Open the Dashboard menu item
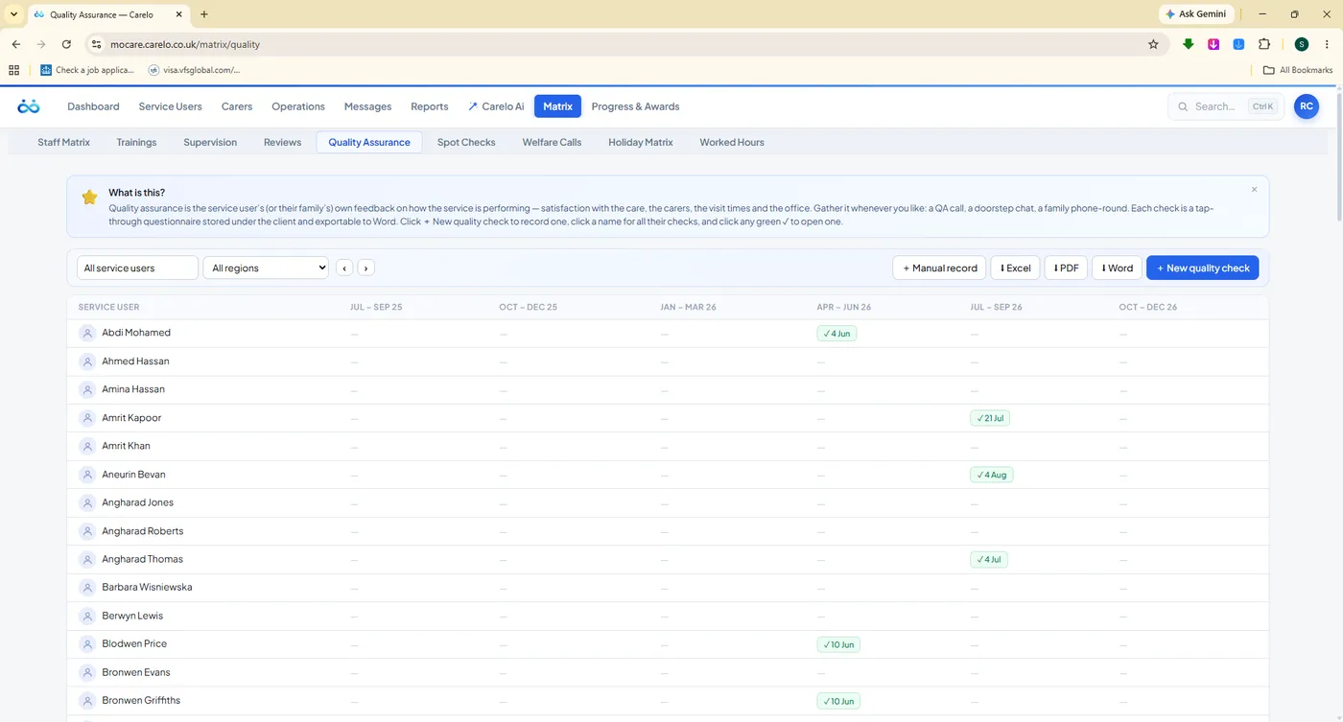 pyautogui.click(x=93, y=106)
